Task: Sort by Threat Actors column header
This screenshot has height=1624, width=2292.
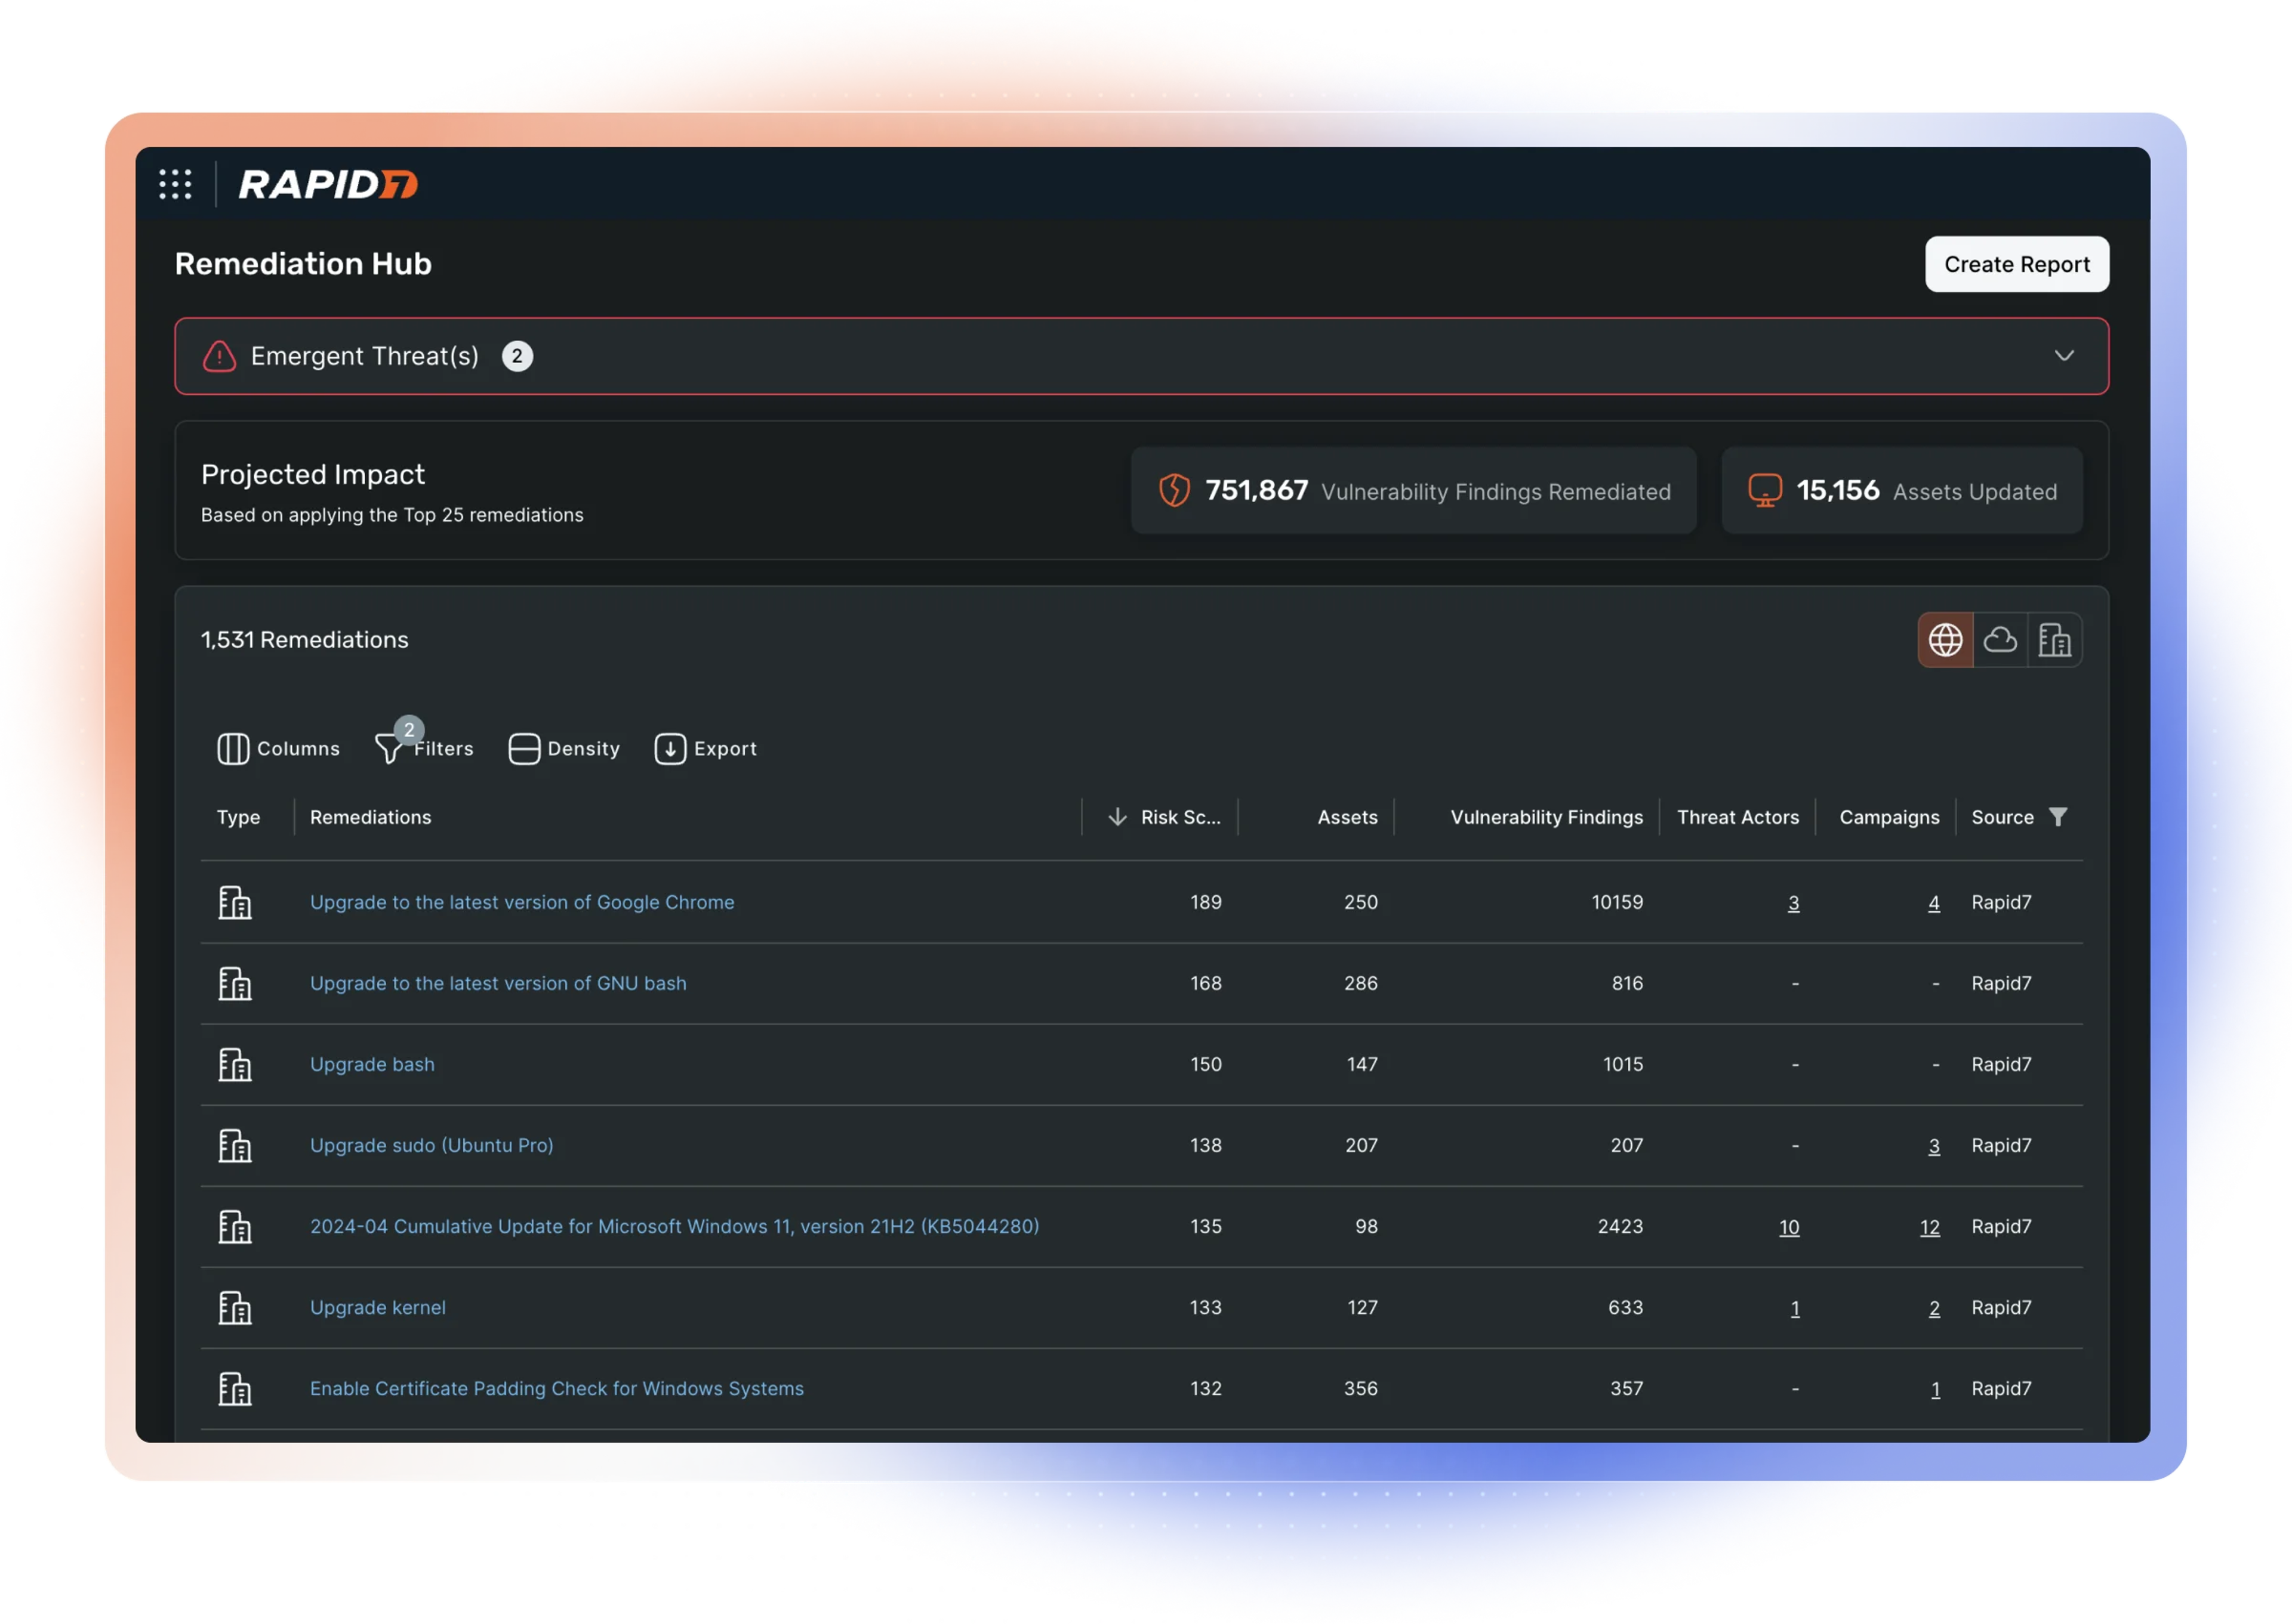Action: (1738, 817)
